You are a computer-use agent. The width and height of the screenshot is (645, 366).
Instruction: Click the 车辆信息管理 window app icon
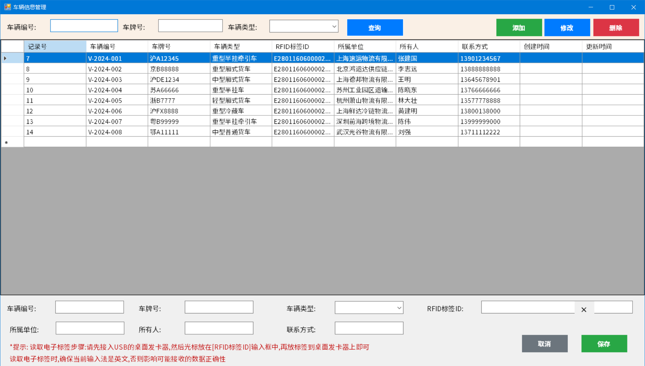(x=7, y=7)
